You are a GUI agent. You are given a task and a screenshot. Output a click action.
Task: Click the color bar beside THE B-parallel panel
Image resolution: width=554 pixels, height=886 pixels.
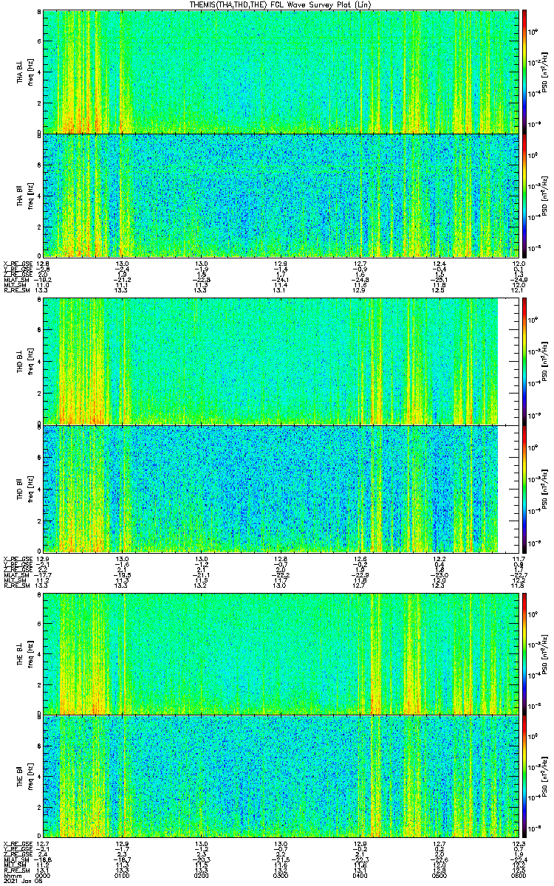pyautogui.click(x=525, y=776)
